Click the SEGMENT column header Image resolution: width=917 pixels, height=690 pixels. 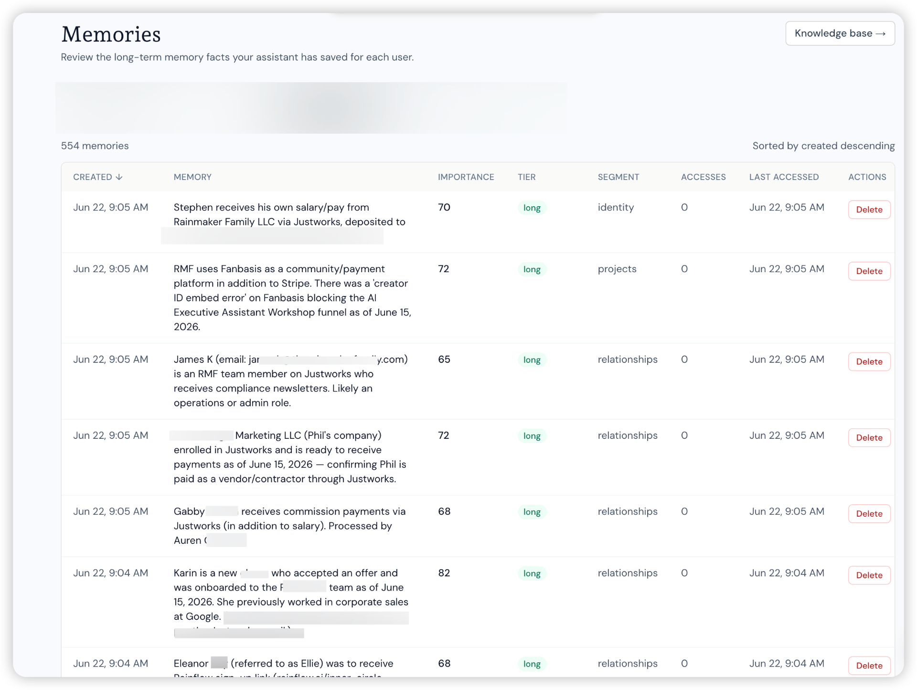click(618, 177)
